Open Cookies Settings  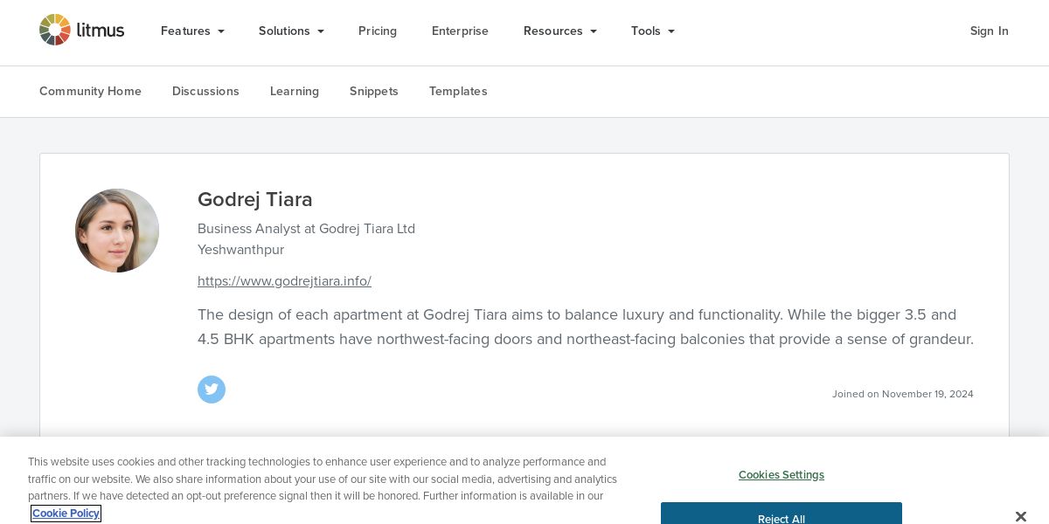(x=782, y=475)
